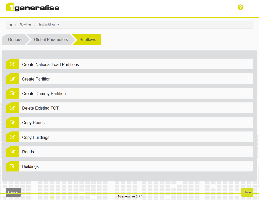Save the flowline
The image size is (259, 200).
pos(247,192)
